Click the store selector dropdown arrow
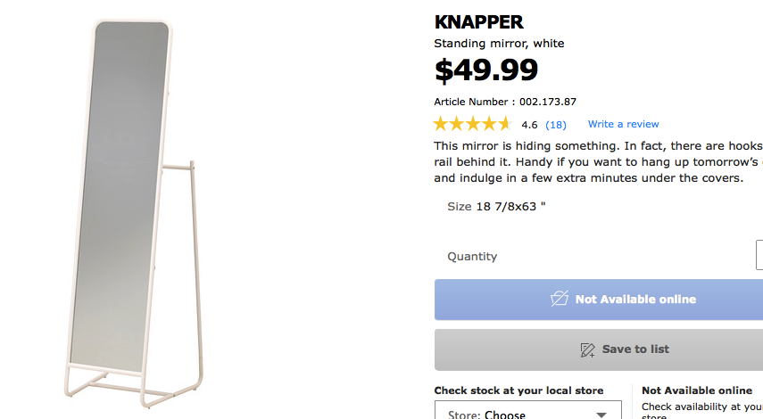 (x=601, y=414)
